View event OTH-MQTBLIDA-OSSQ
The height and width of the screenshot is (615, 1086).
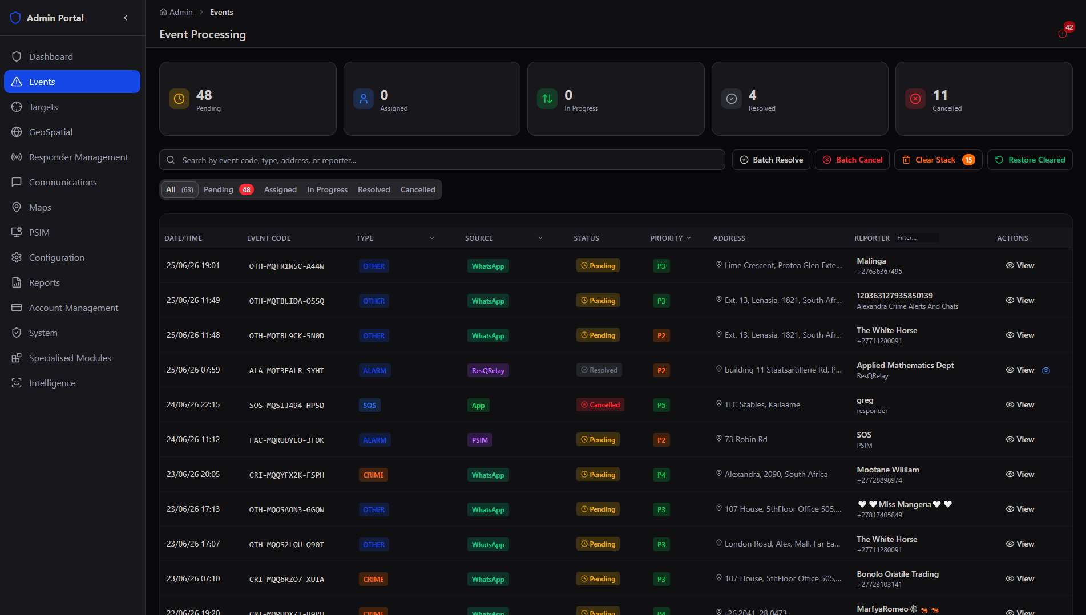(x=1020, y=300)
